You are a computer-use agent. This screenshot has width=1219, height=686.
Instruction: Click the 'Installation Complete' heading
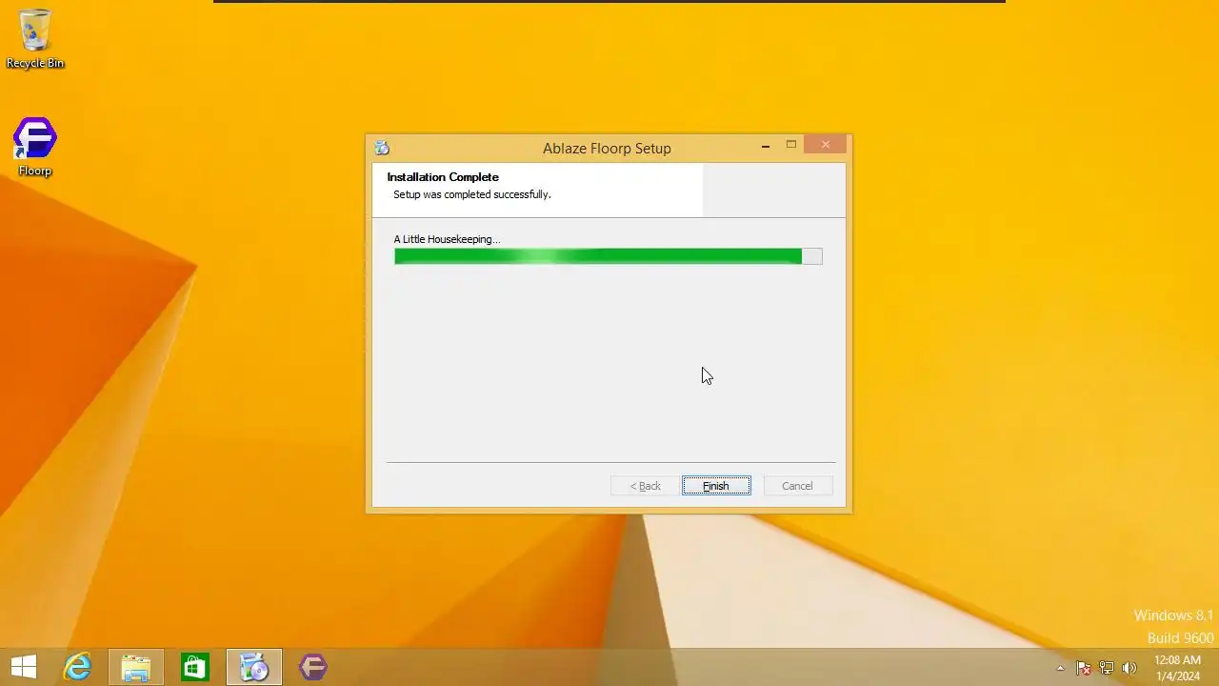tap(443, 177)
